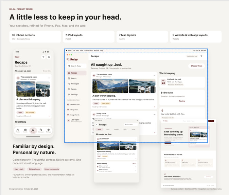Click the Relay logo in website header

click(165, 121)
